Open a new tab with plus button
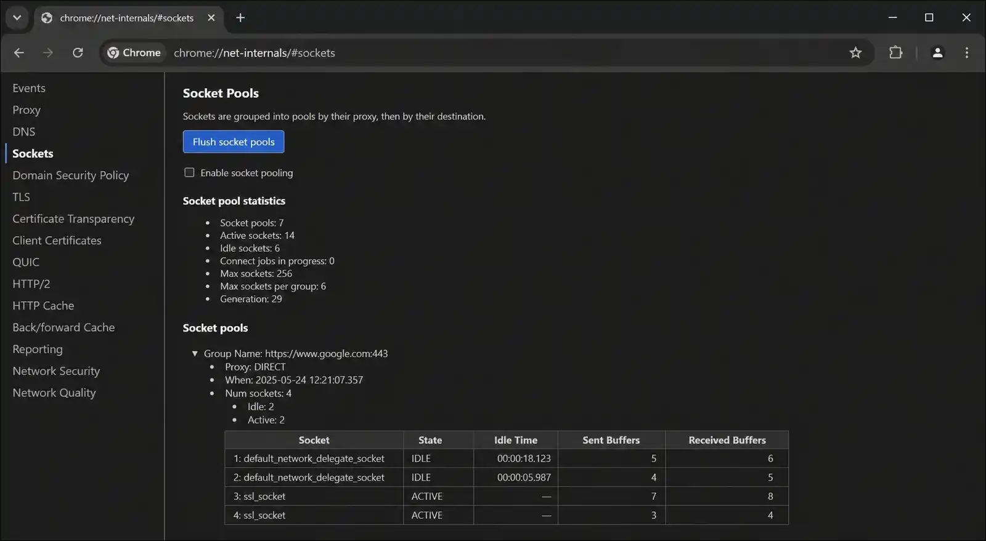This screenshot has height=541, width=986. 240,18
